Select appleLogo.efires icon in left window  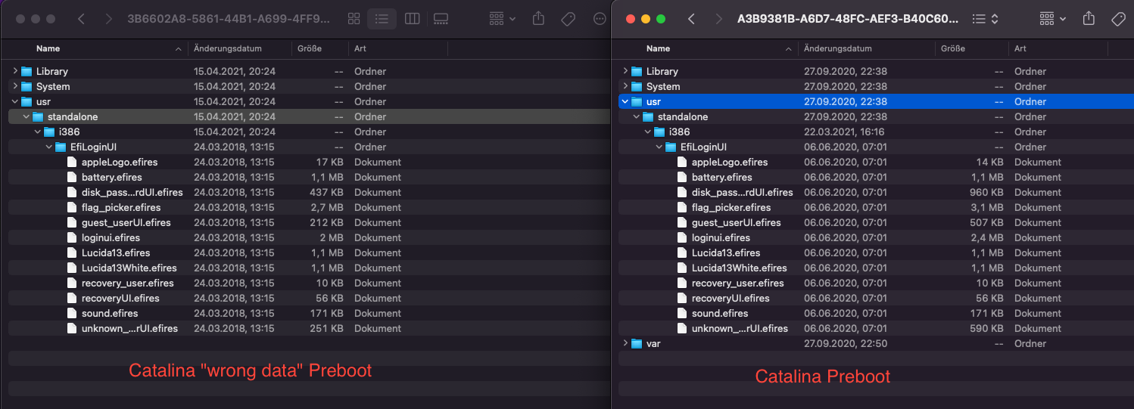click(x=72, y=162)
